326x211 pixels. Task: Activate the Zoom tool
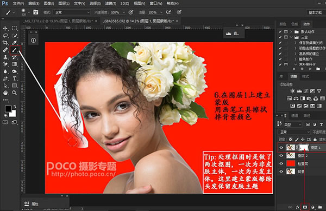pos(14,93)
